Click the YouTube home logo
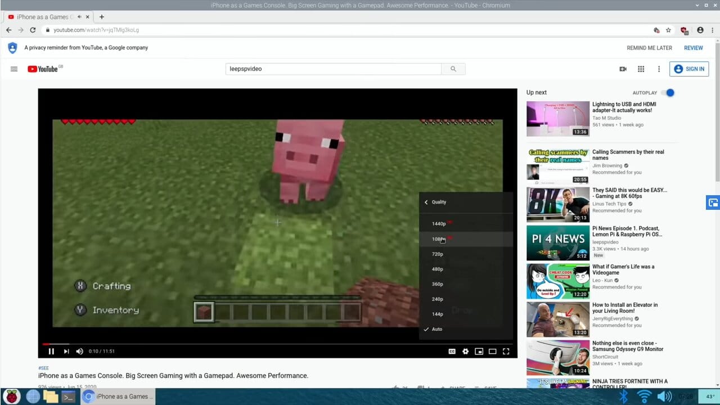The image size is (720, 405). [x=43, y=69]
